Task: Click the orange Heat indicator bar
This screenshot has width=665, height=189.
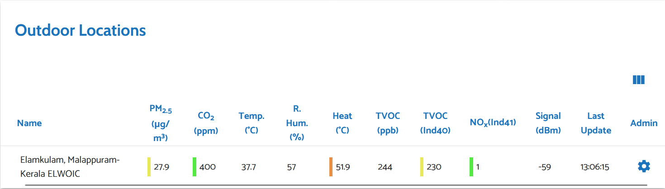Action: point(331,167)
